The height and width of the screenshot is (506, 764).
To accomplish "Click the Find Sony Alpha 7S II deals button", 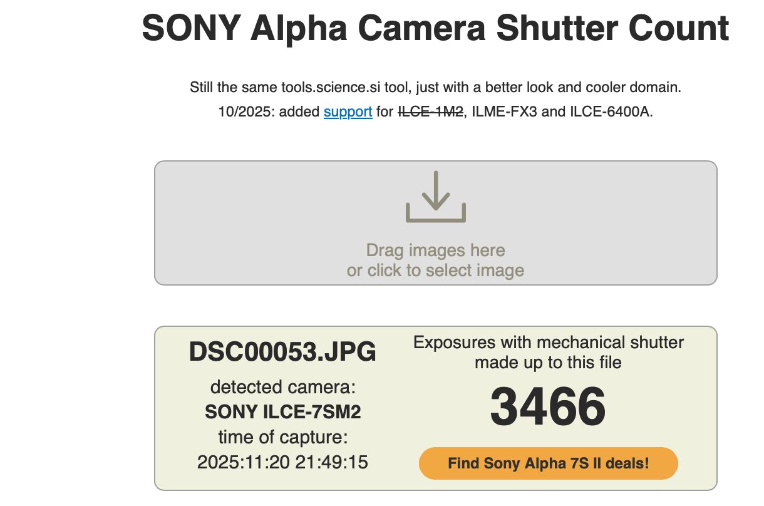I will pyautogui.click(x=548, y=463).
